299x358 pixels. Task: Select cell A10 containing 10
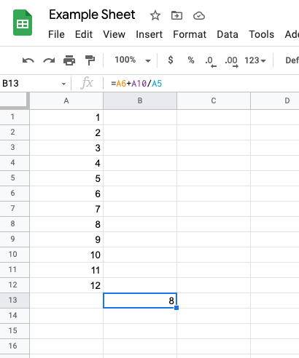coord(66,255)
